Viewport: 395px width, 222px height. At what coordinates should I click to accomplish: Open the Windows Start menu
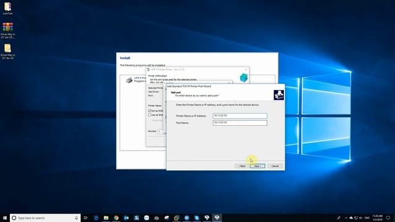[4, 218]
